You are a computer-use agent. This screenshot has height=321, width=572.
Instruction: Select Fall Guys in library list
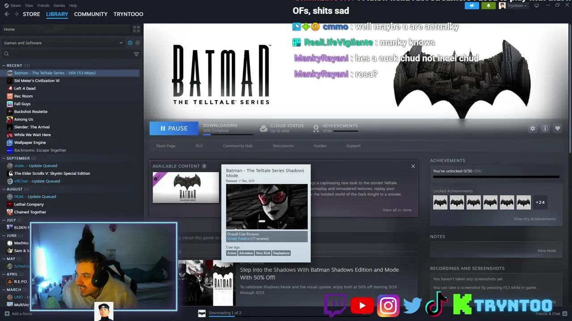(x=22, y=104)
